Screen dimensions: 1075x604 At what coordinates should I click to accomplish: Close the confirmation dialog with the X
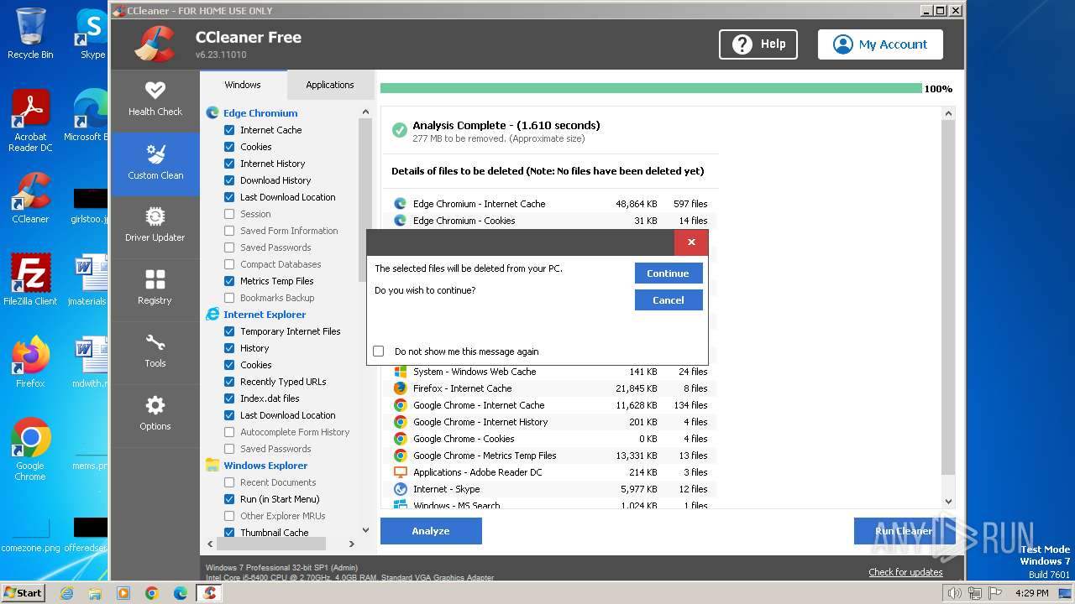click(x=691, y=242)
